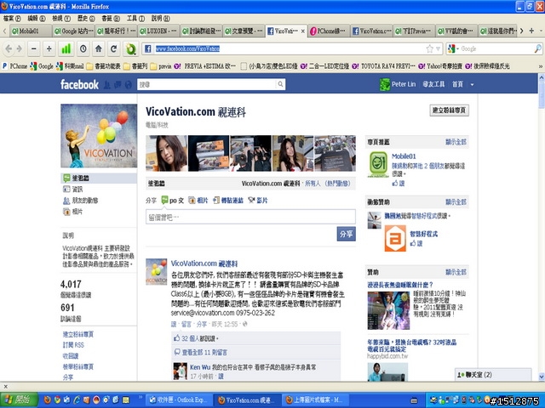
Task: Show more bookmarks with the toolbar chevron
Action: coord(541,66)
